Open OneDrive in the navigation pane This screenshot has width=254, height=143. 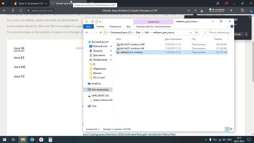click(96, 84)
